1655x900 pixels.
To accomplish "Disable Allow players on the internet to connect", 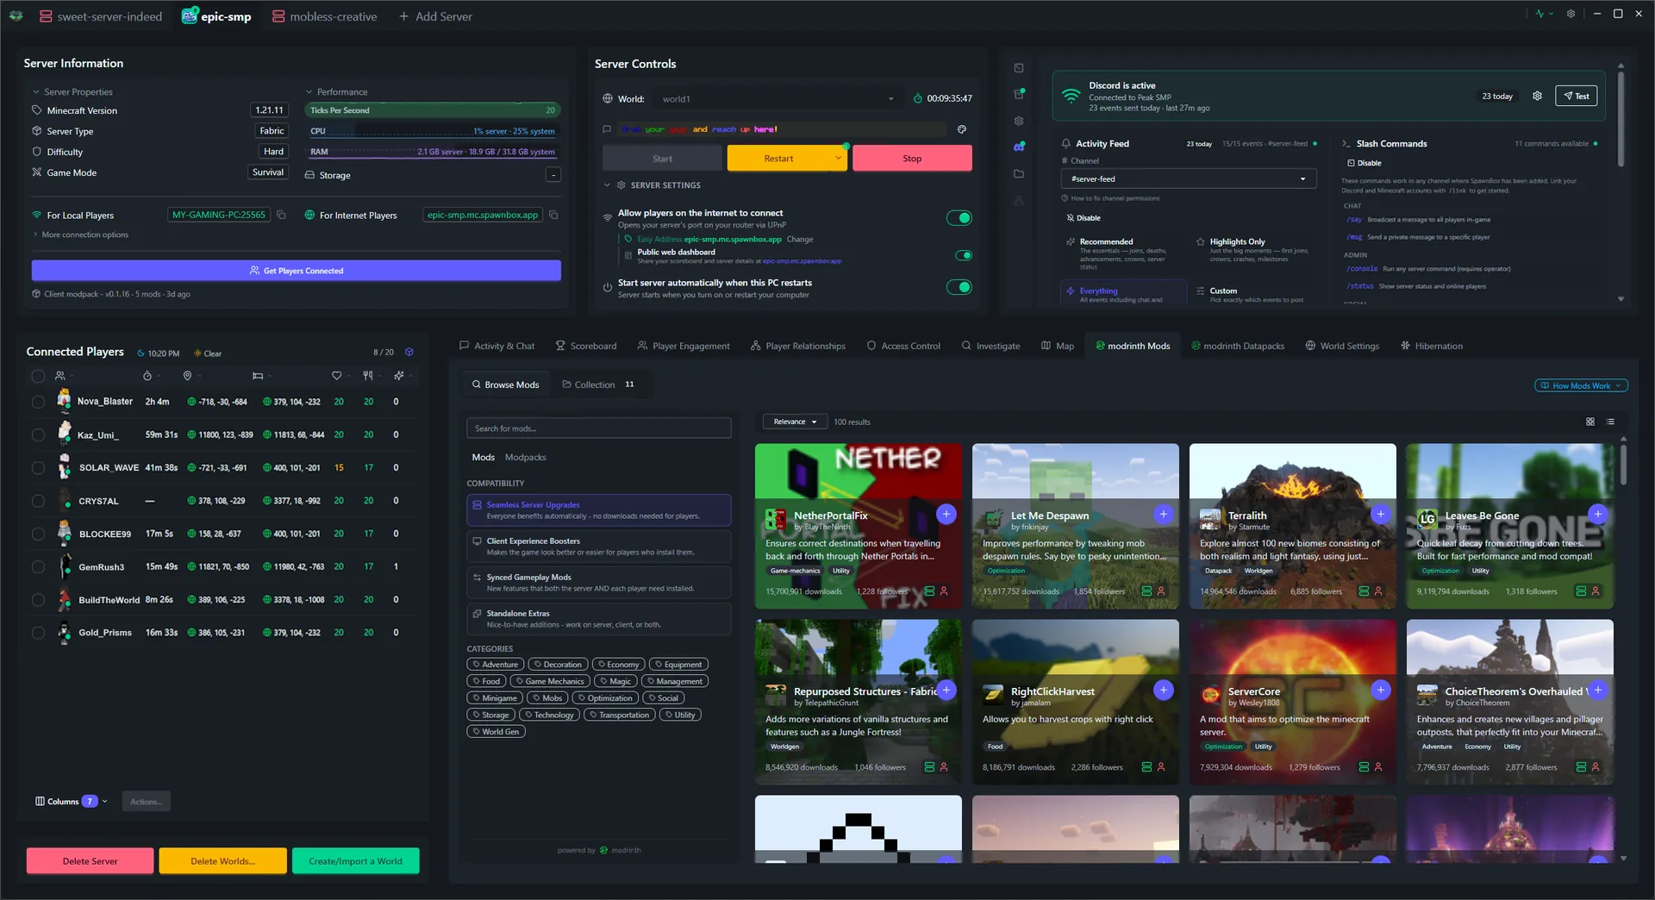I will 959,218.
